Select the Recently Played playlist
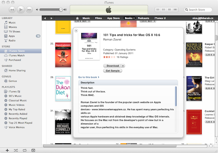The image size is (218, 153). [x=21, y=118]
